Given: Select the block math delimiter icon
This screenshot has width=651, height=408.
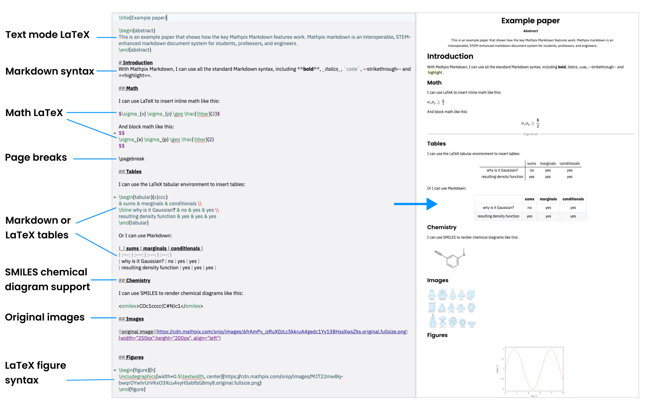Looking at the screenshot, I should [115, 134].
